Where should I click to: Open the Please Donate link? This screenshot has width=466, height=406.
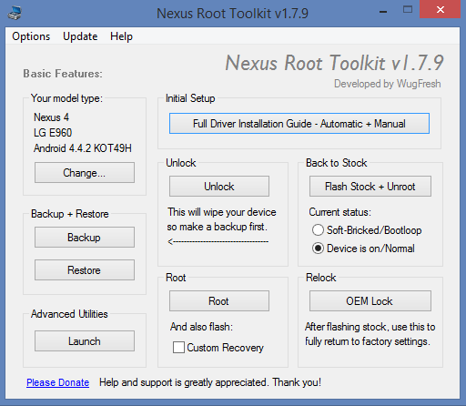[57, 382]
